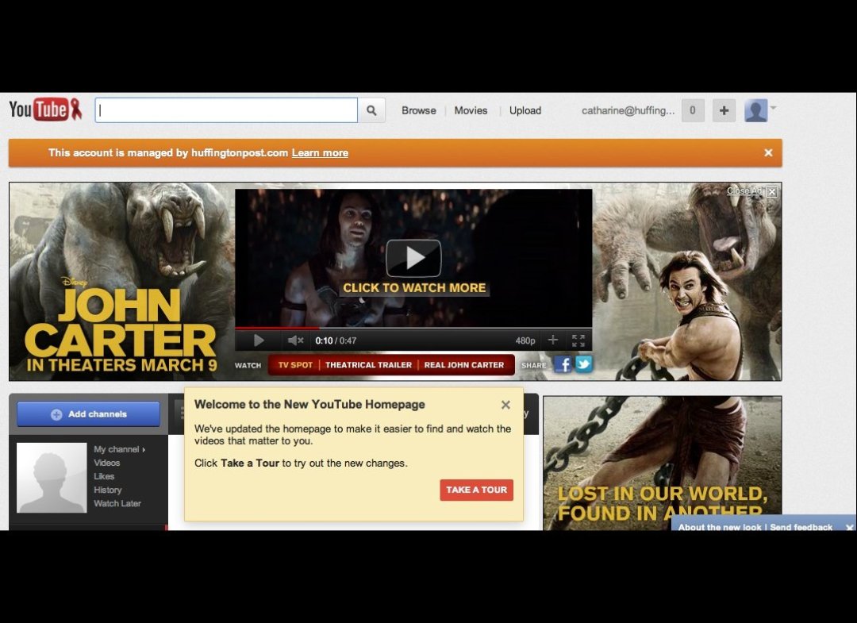Click the About the new look link

[x=719, y=527]
